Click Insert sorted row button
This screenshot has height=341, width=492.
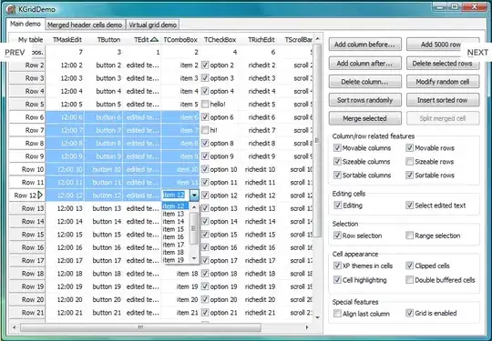(443, 100)
